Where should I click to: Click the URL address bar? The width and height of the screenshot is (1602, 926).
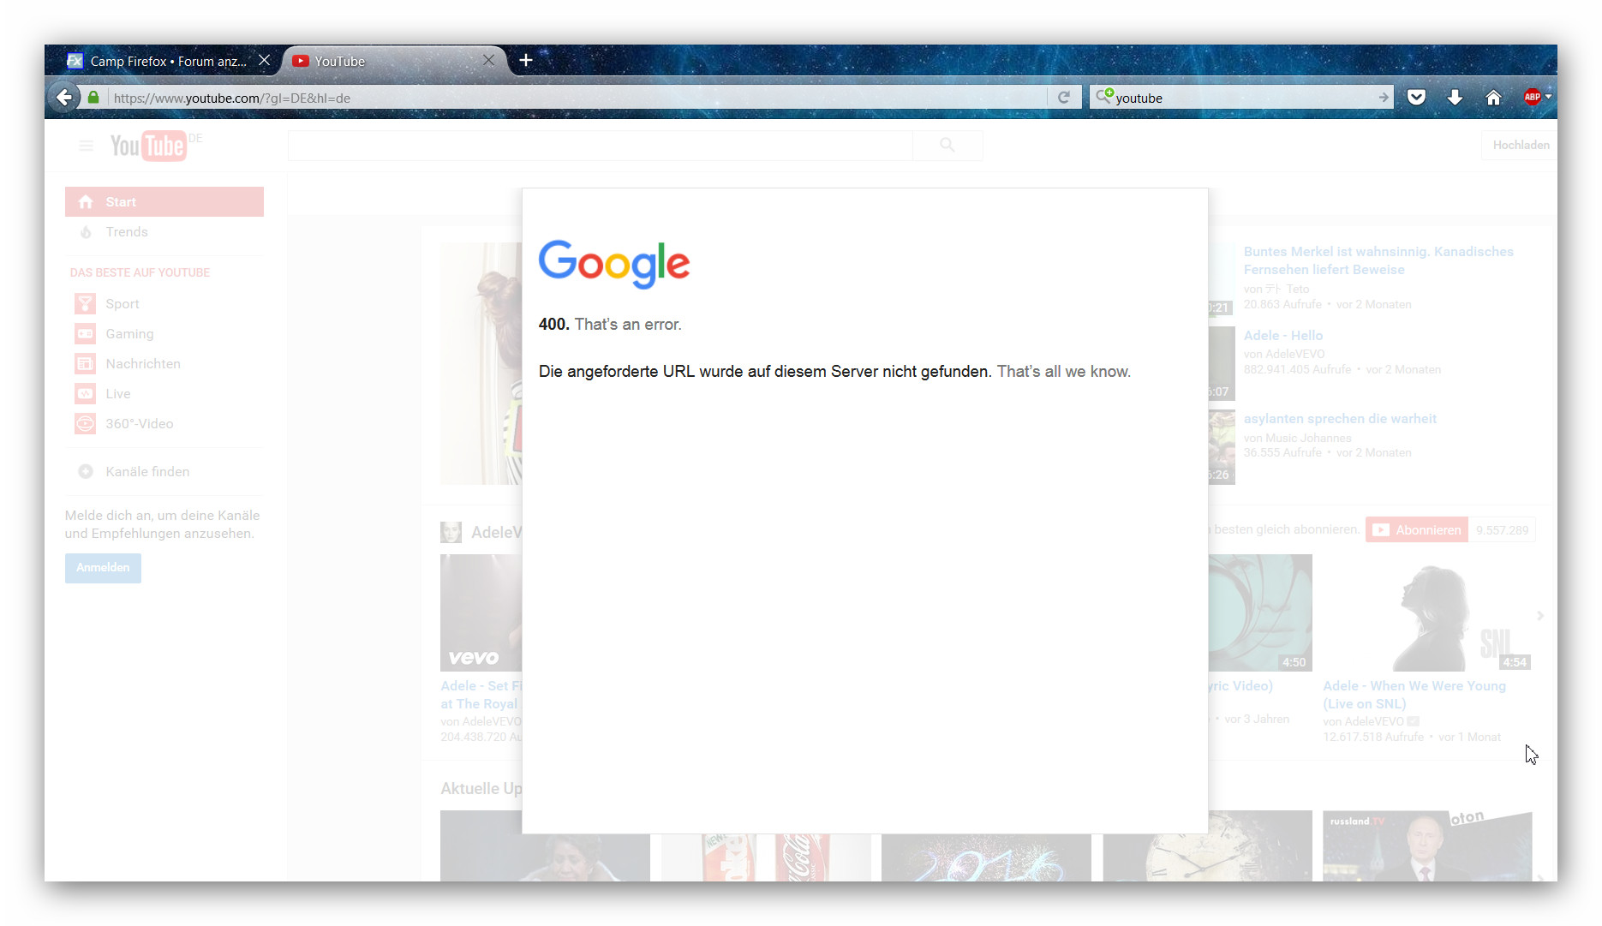click(577, 98)
